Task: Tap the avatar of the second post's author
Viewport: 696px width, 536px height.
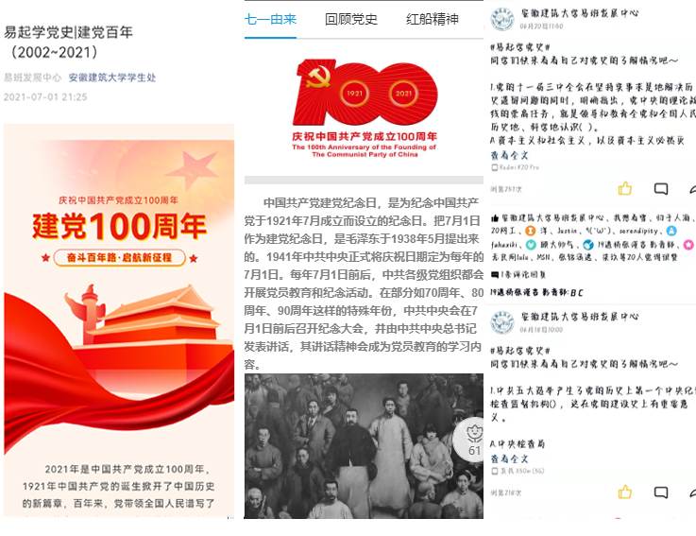Action: click(x=502, y=322)
